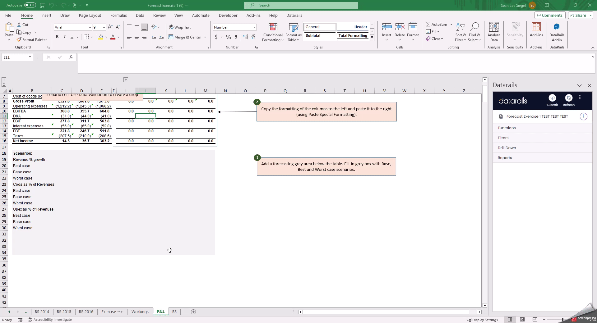Viewport: 597px width, 323px height.
Task: Click the Decrease Font Size icon
Action: 118,27
